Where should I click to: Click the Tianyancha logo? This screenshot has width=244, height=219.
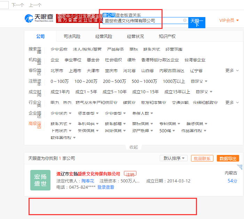[39, 18]
